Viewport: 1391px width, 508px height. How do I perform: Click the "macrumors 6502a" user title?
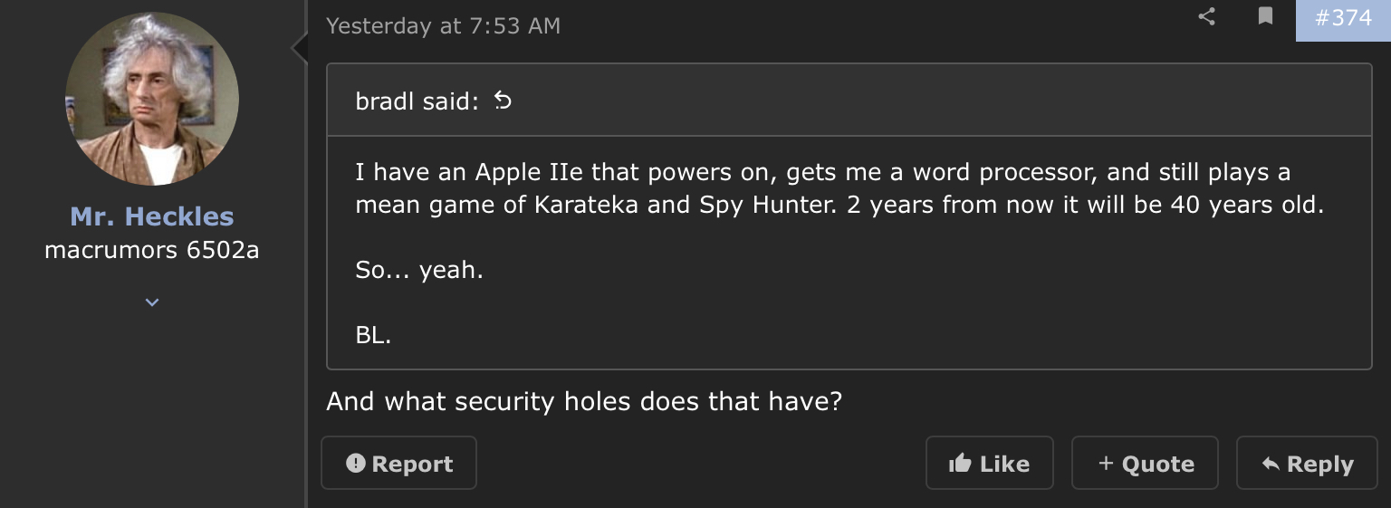click(152, 250)
